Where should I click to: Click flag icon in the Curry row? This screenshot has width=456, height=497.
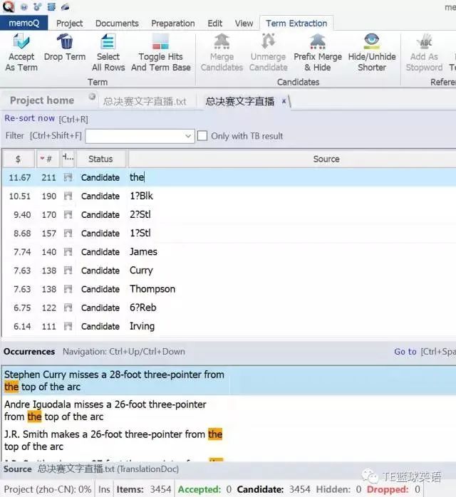(x=68, y=271)
